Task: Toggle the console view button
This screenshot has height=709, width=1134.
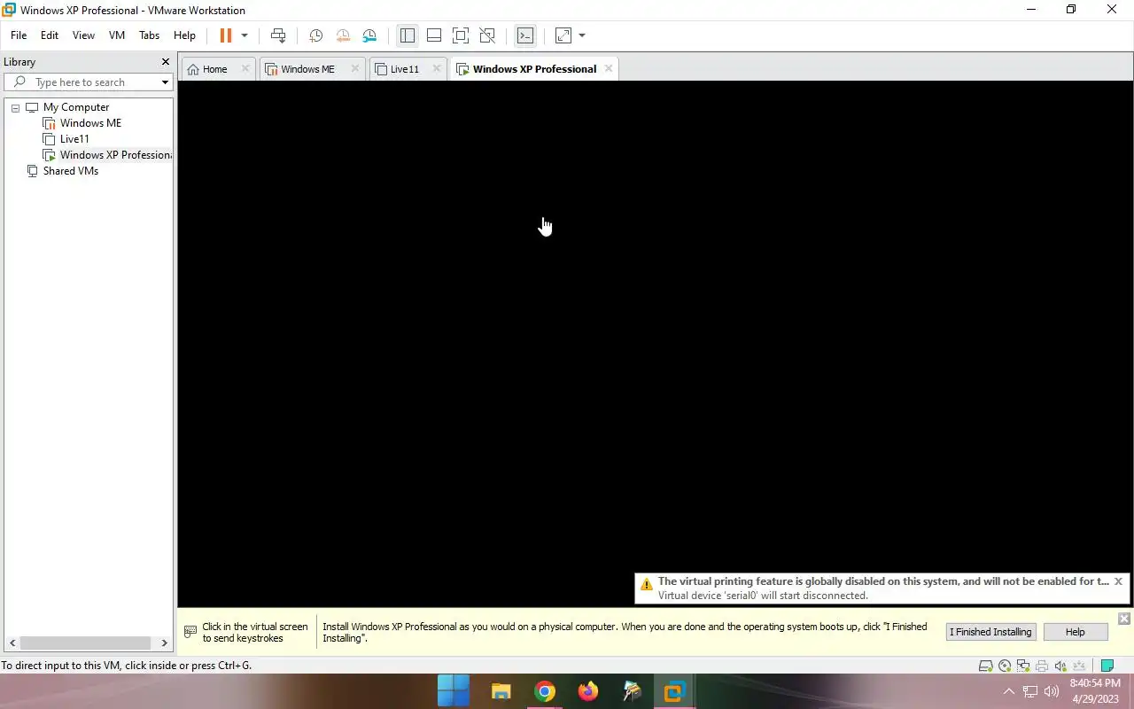Action: pos(525,35)
